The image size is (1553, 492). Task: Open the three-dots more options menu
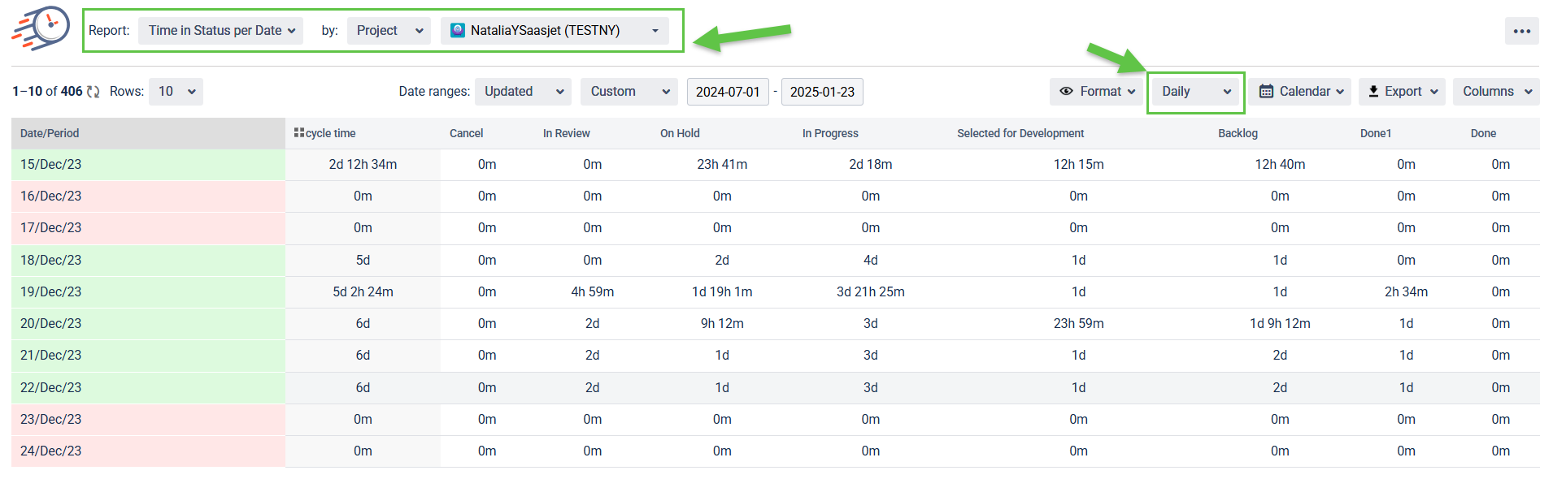tap(1521, 32)
